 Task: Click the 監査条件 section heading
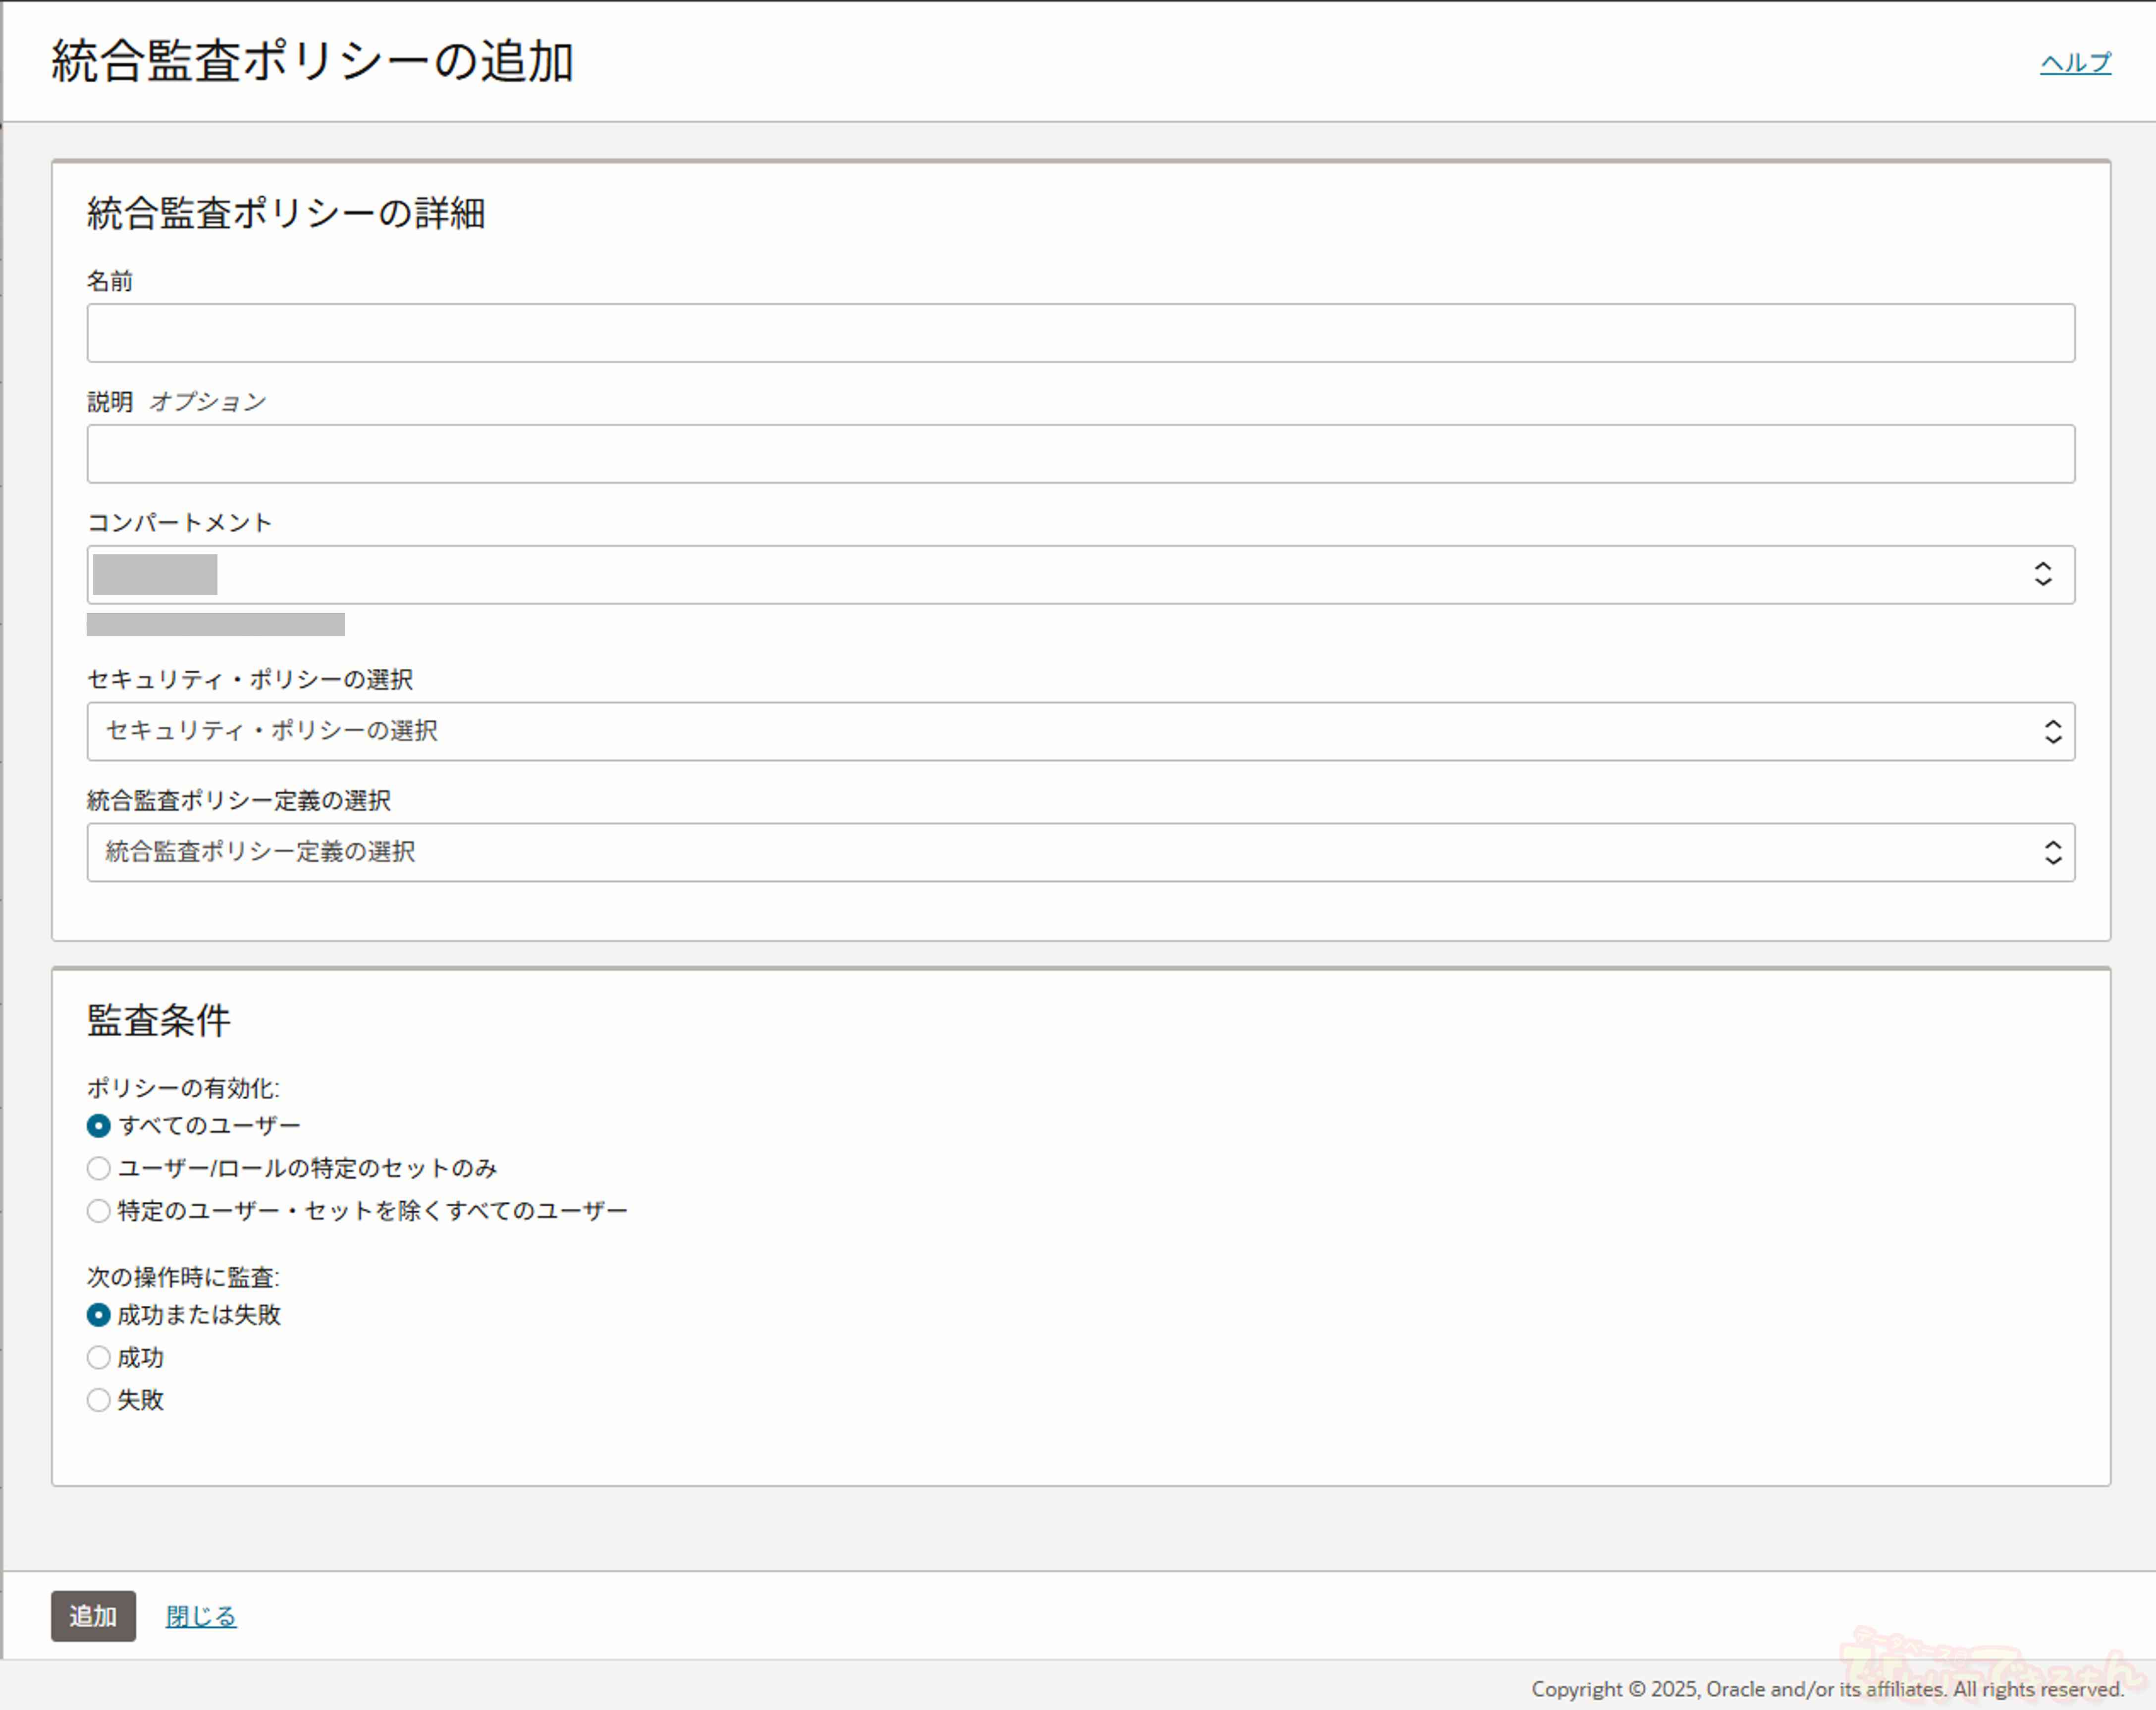[x=158, y=1020]
